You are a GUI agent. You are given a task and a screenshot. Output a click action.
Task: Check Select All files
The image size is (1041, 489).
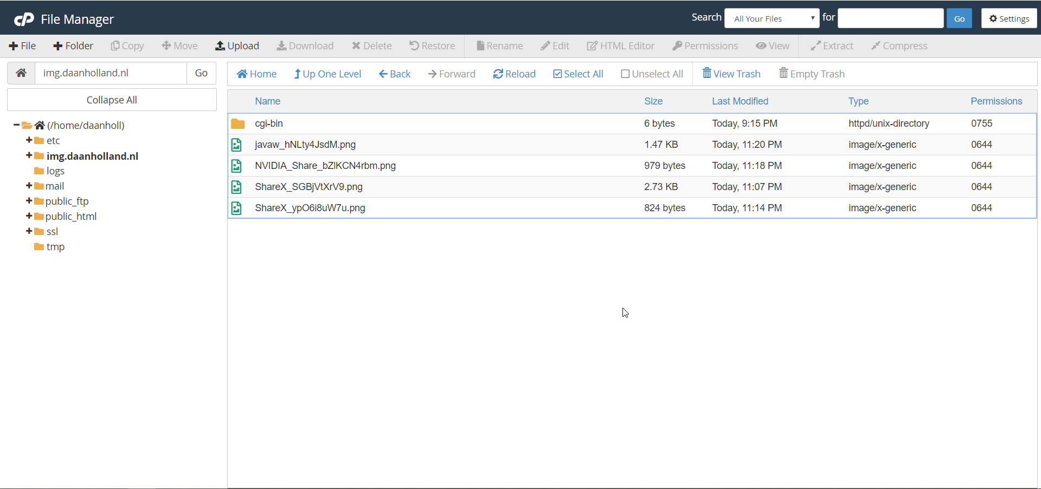click(x=557, y=74)
